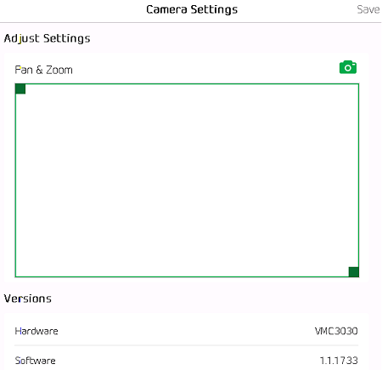382x370 pixels.
Task: Click inside the Pan & Zoom preview area
Action: tap(187, 180)
